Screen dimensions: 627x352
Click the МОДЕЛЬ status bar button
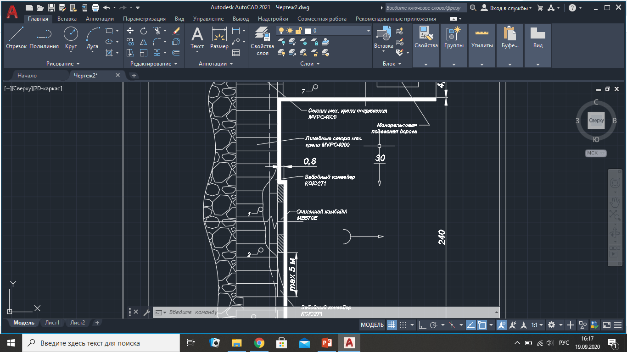(372, 325)
